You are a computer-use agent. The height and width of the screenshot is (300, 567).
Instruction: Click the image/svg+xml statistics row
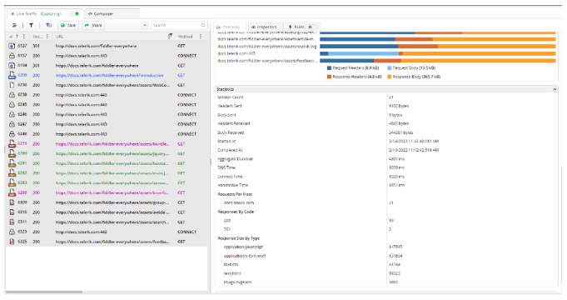tap(386, 282)
